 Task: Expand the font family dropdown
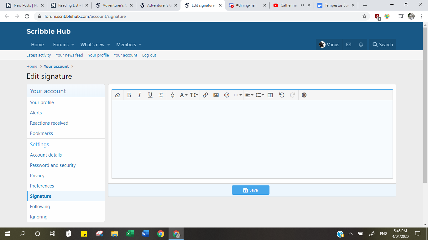click(x=183, y=95)
